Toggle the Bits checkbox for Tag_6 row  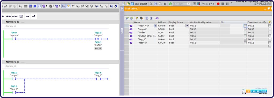(x=245, y=39)
